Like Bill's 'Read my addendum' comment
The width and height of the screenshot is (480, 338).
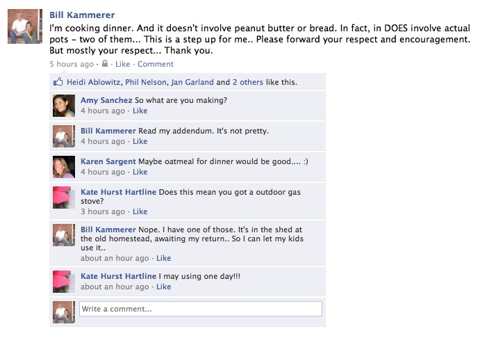point(140,141)
